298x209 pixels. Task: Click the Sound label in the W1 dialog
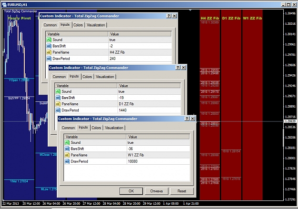click(76, 142)
